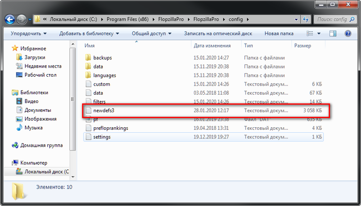The image size is (361, 206).
Task: Open Загрузки in navigation pane
Action: (35, 58)
